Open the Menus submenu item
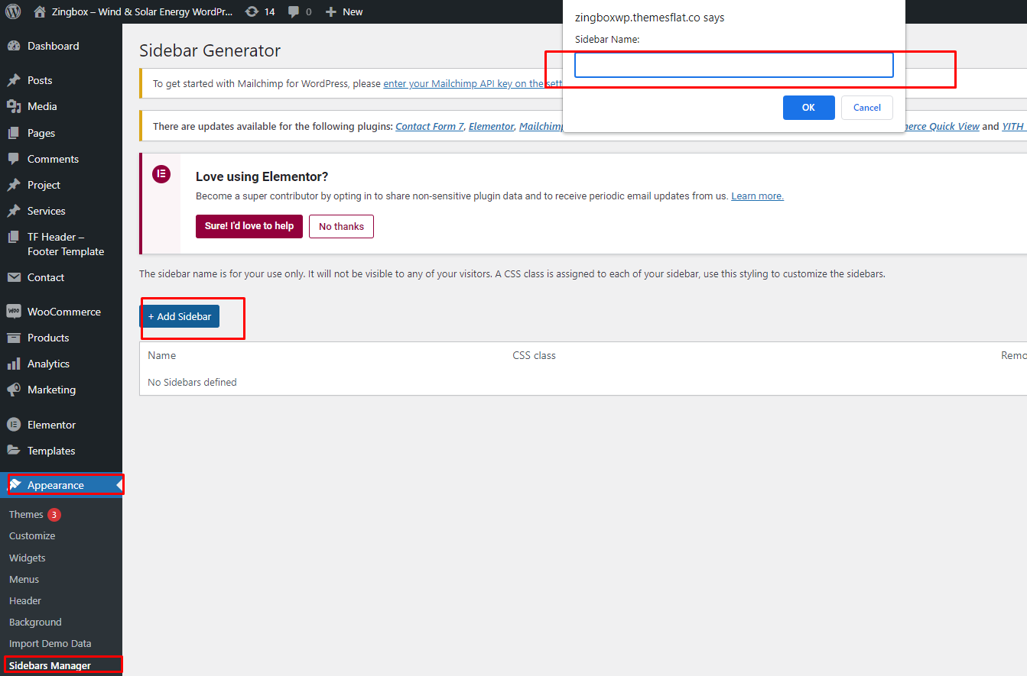Viewport: 1027px width, 676px height. pyautogui.click(x=24, y=579)
